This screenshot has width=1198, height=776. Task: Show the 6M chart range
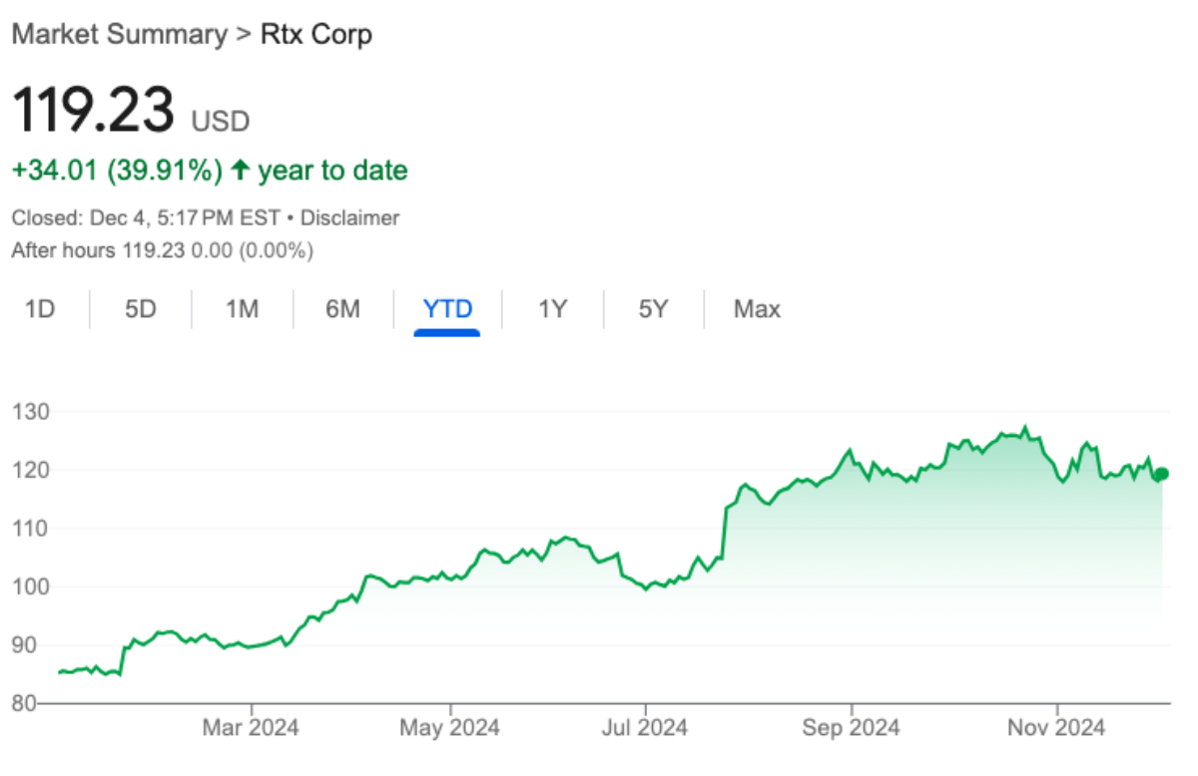click(x=342, y=309)
